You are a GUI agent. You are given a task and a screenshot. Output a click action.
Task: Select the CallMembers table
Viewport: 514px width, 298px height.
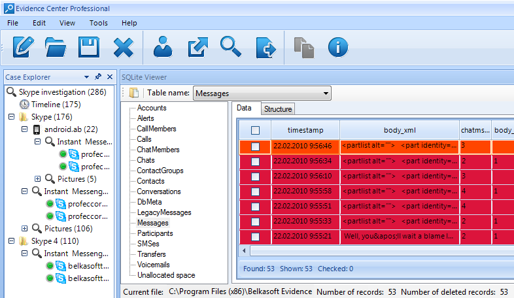[x=156, y=129]
